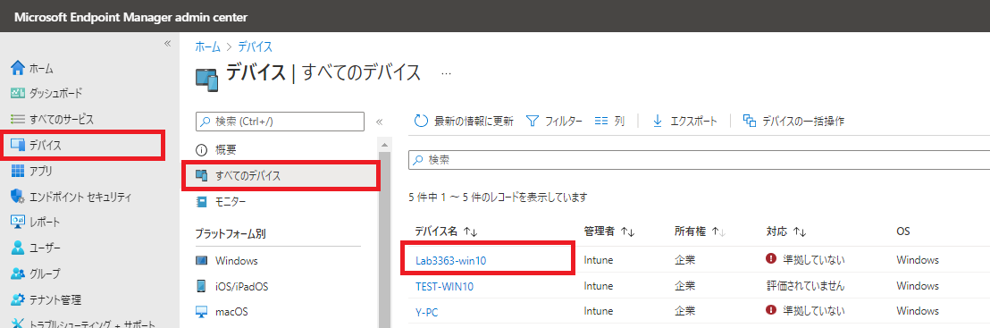
Task: Click the ユーザー person icon
Action: pyautogui.click(x=18, y=248)
